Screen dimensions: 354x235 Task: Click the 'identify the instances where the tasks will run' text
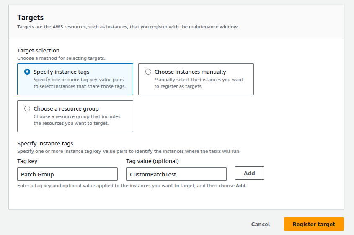coord(187,151)
